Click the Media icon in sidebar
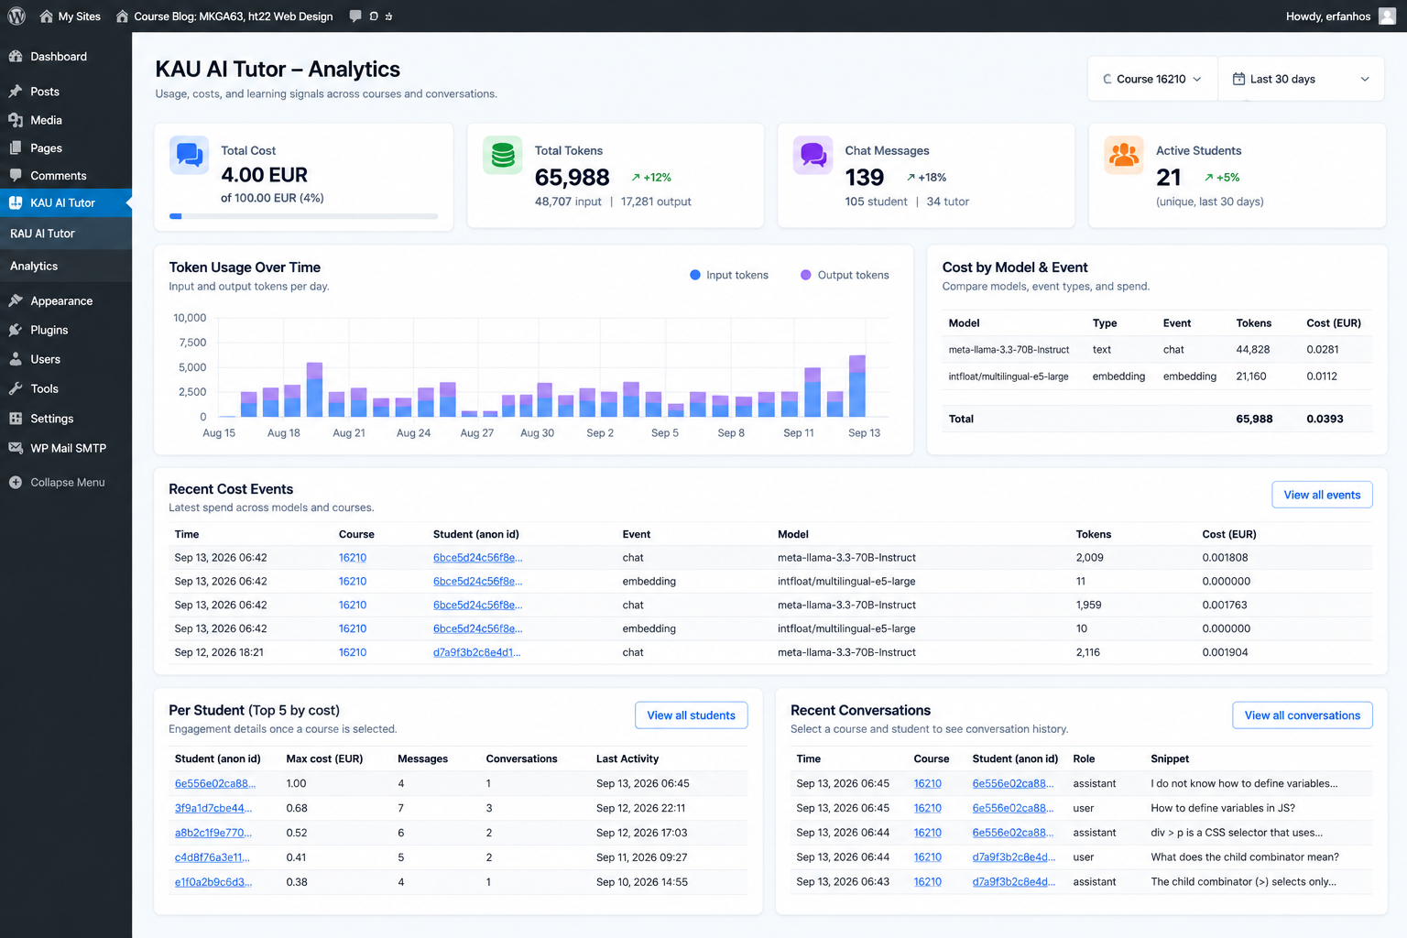This screenshot has width=1407, height=938. [x=16, y=120]
